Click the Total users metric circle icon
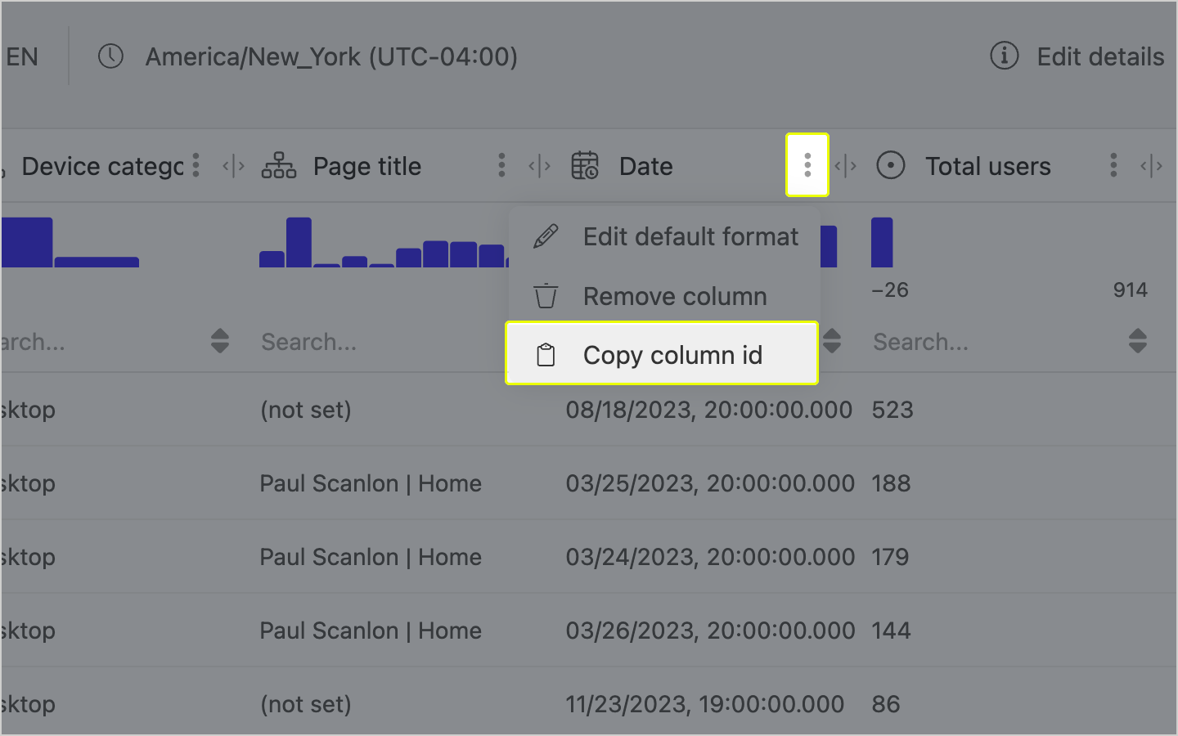This screenshot has width=1178, height=736. [x=891, y=165]
